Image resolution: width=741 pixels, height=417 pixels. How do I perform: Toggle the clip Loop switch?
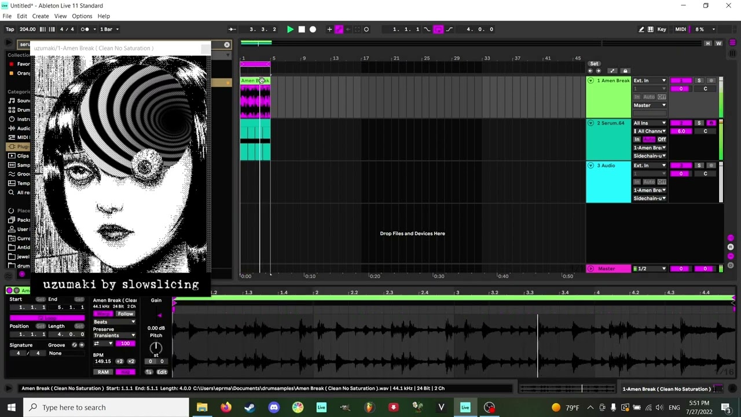[x=47, y=318]
